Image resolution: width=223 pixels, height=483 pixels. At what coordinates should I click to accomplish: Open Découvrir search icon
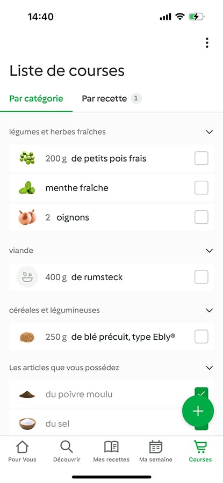click(x=67, y=447)
